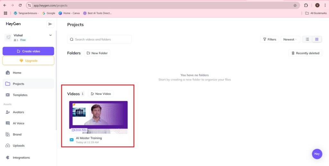Open Chrome three-dot menu
The image size is (329, 166).
pyautogui.click(x=325, y=5)
